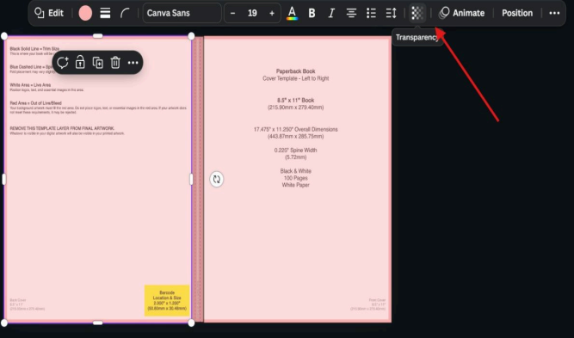Open the Transparency control
Screen dimensions: 574x338
417,13
